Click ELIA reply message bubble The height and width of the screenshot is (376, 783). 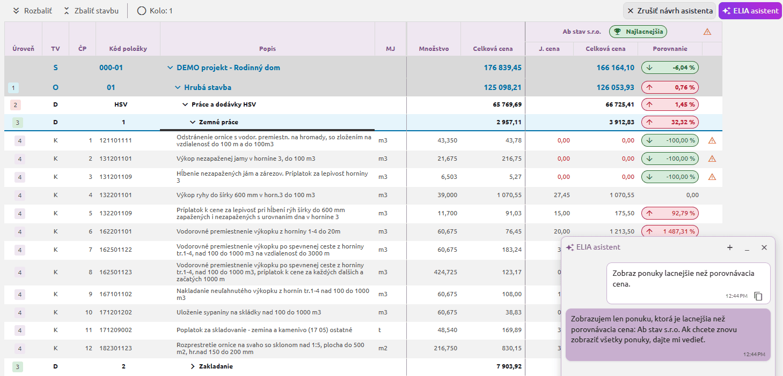[x=668, y=334]
